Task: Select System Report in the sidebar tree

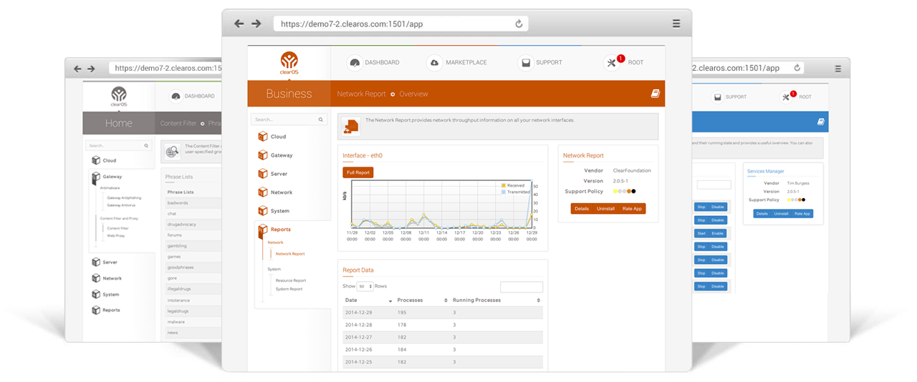Action: (x=289, y=289)
